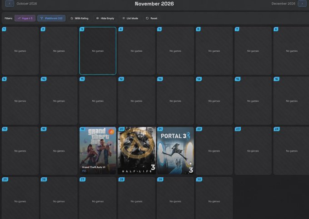Select day 26 cell

point(59,198)
